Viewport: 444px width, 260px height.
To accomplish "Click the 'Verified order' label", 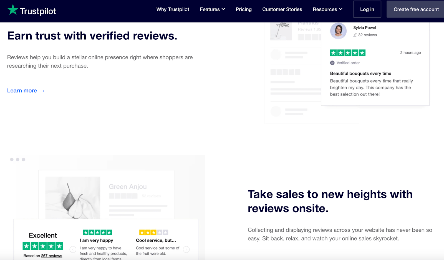I will point(348,63).
